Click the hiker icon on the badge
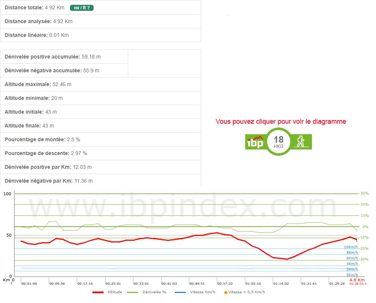 pyautogui.click(x=300, y=142)
